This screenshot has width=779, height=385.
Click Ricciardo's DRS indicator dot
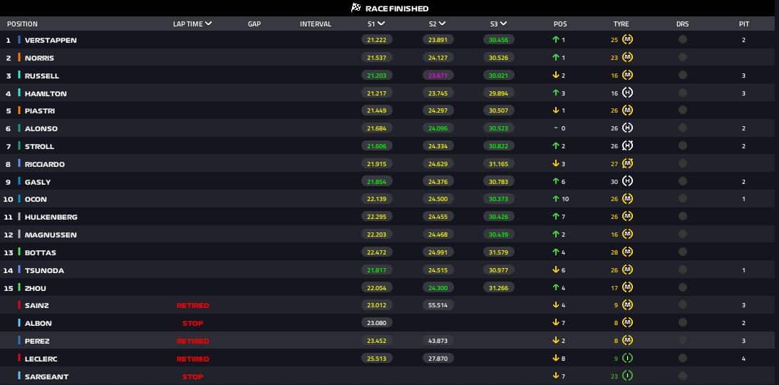(683, 163)
